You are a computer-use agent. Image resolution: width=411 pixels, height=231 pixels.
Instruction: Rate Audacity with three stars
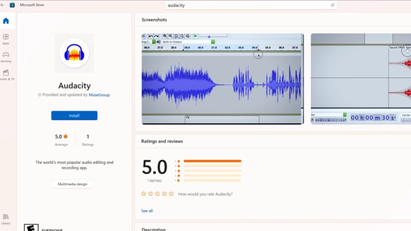[157, 194]
